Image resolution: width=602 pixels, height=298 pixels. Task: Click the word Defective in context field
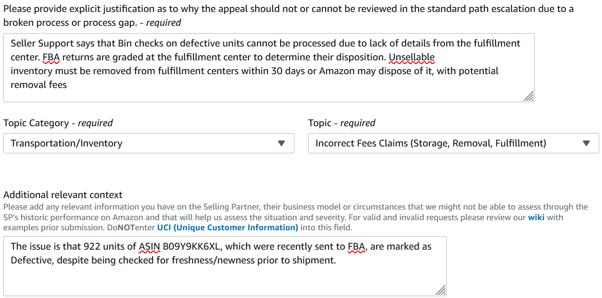[x=30, y=260]
